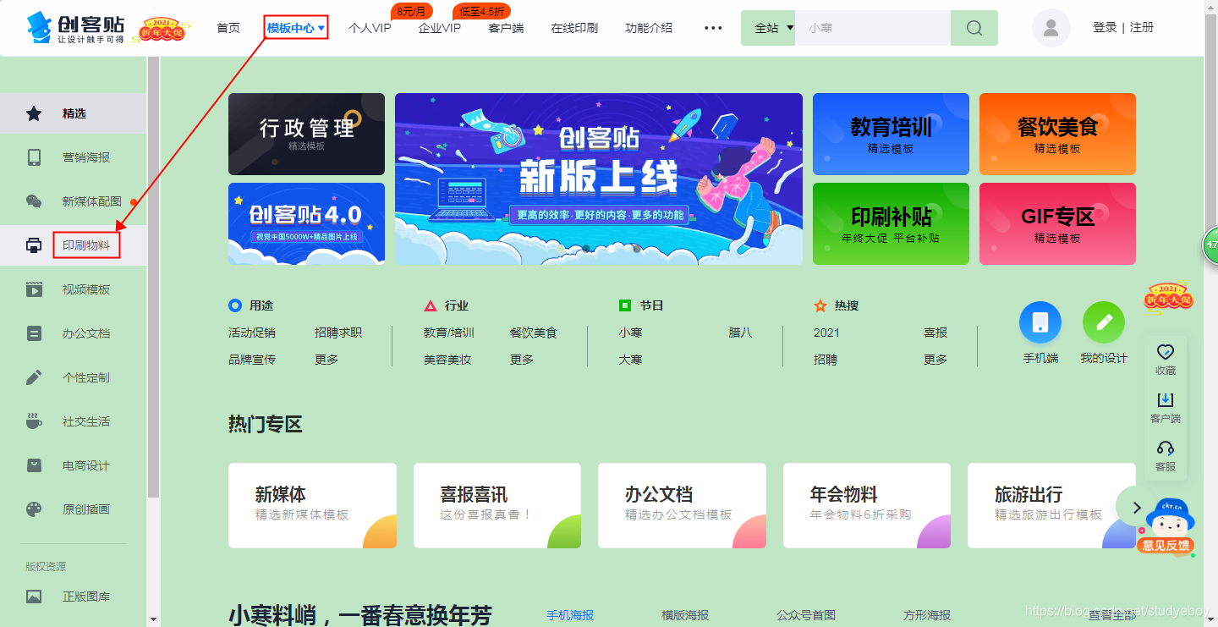The width and height of the screenshot is (1218, 627).
Task: Click the document icon beside 办公文档
Action: click(x=34, y=333)
